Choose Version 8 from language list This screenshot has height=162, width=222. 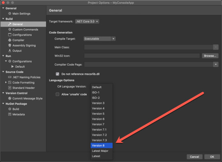pos(102,146)
